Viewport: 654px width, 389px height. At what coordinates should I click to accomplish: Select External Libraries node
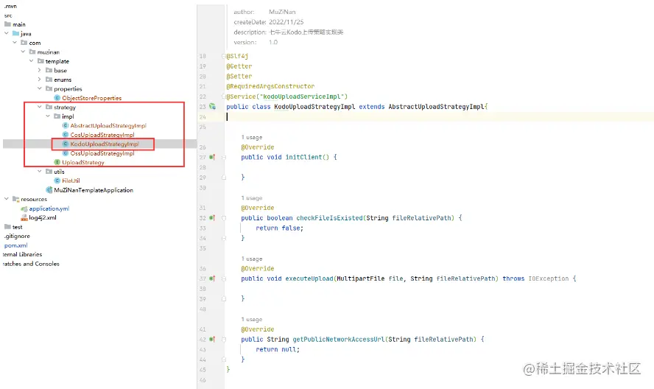point(22,254)
